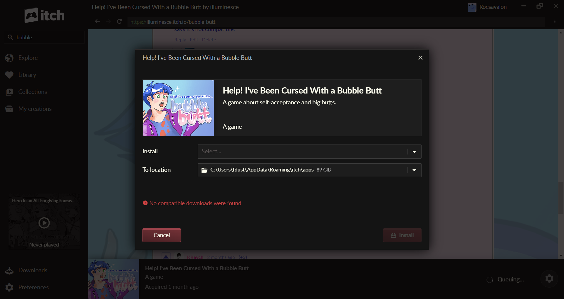Image resolution: width=564 pixels, height=299 pixels.
Task: Click the Collections video icon
Action: [9, 92]
